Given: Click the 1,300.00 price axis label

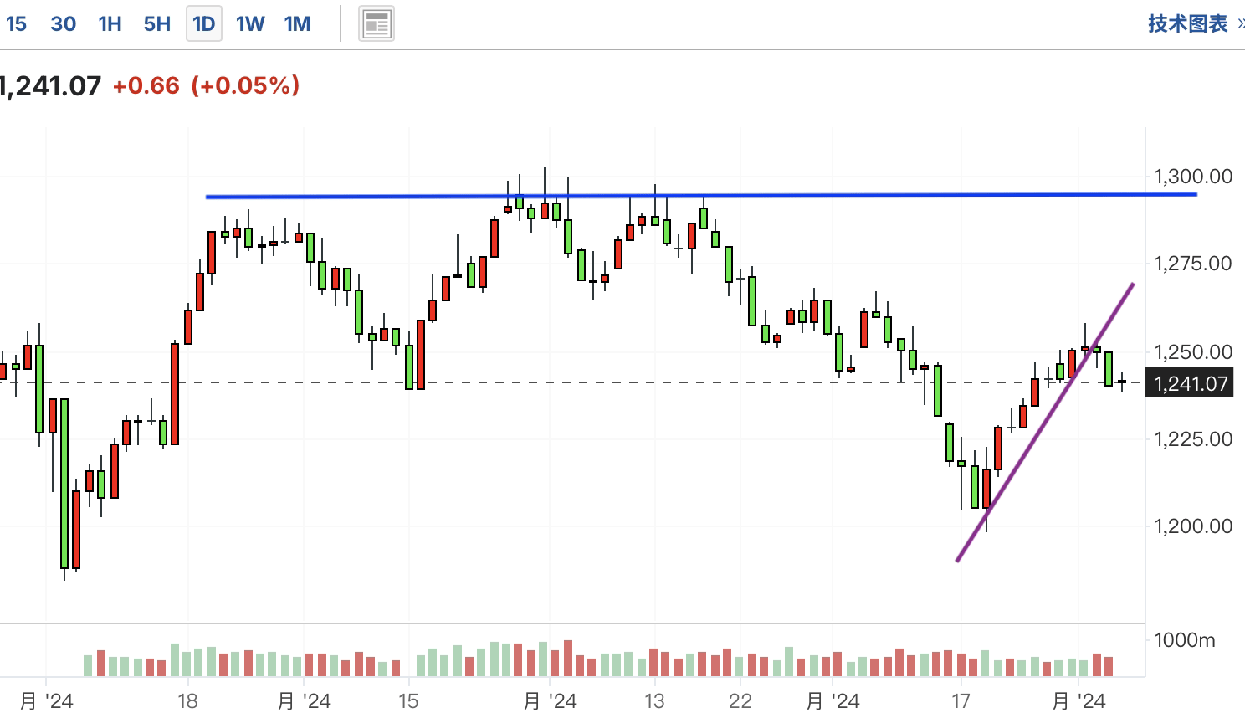Looking at the screenshot, I should [1193, 177].
